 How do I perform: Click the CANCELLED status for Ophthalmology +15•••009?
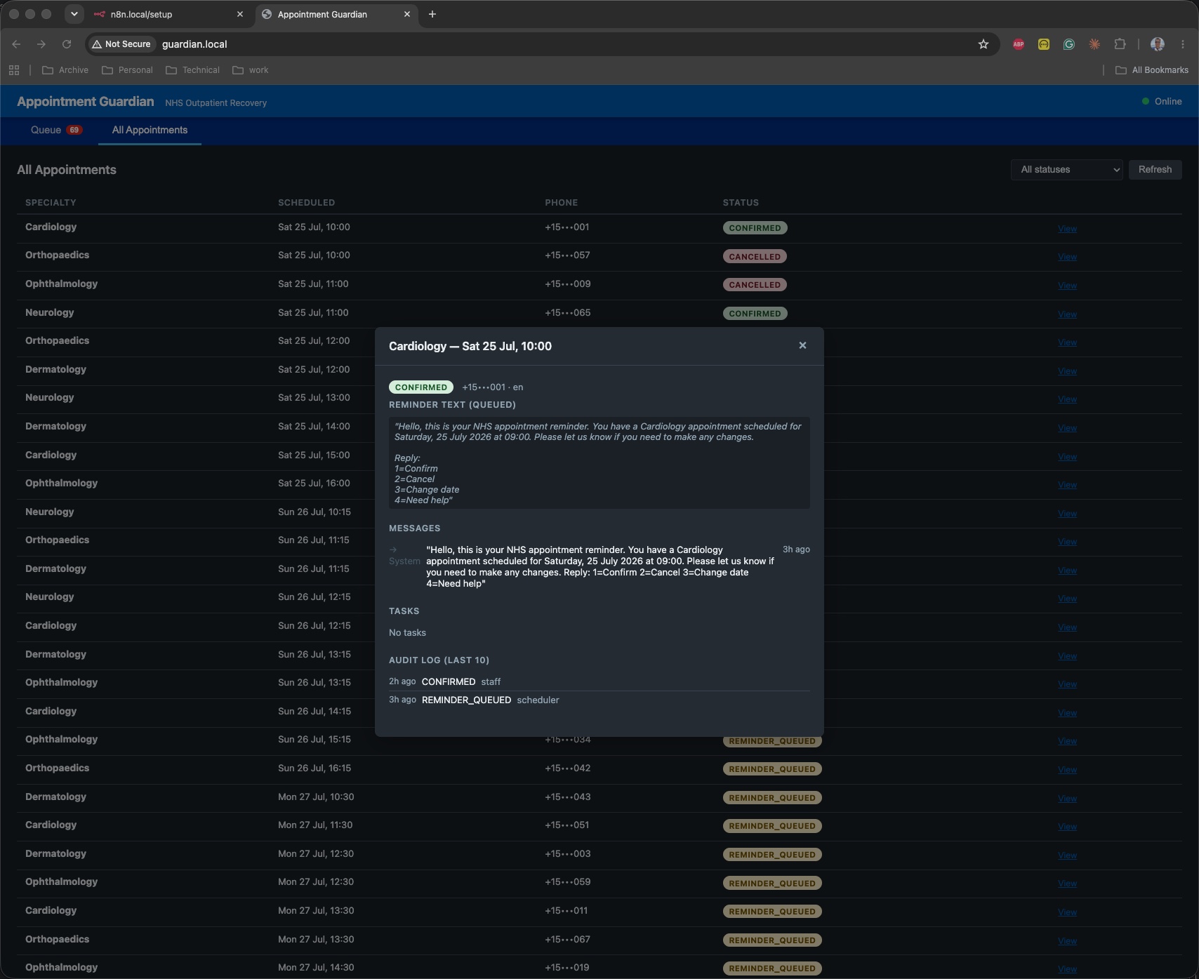coord(755,285)
